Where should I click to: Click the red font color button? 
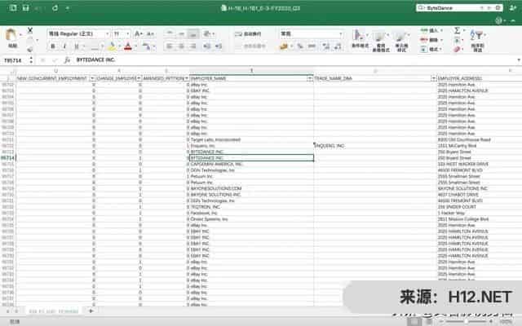pos(128,46)
